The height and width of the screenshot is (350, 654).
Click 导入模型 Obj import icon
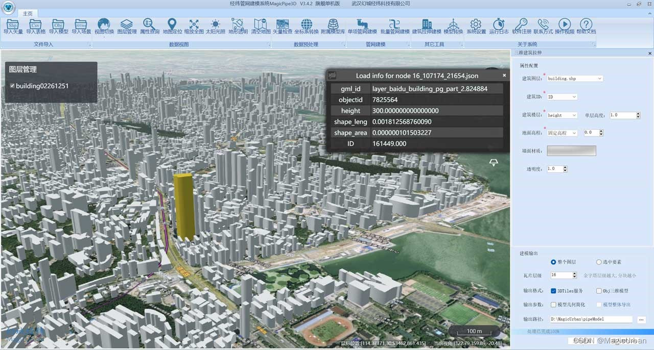pyautogui.click(x=58, y=24)
